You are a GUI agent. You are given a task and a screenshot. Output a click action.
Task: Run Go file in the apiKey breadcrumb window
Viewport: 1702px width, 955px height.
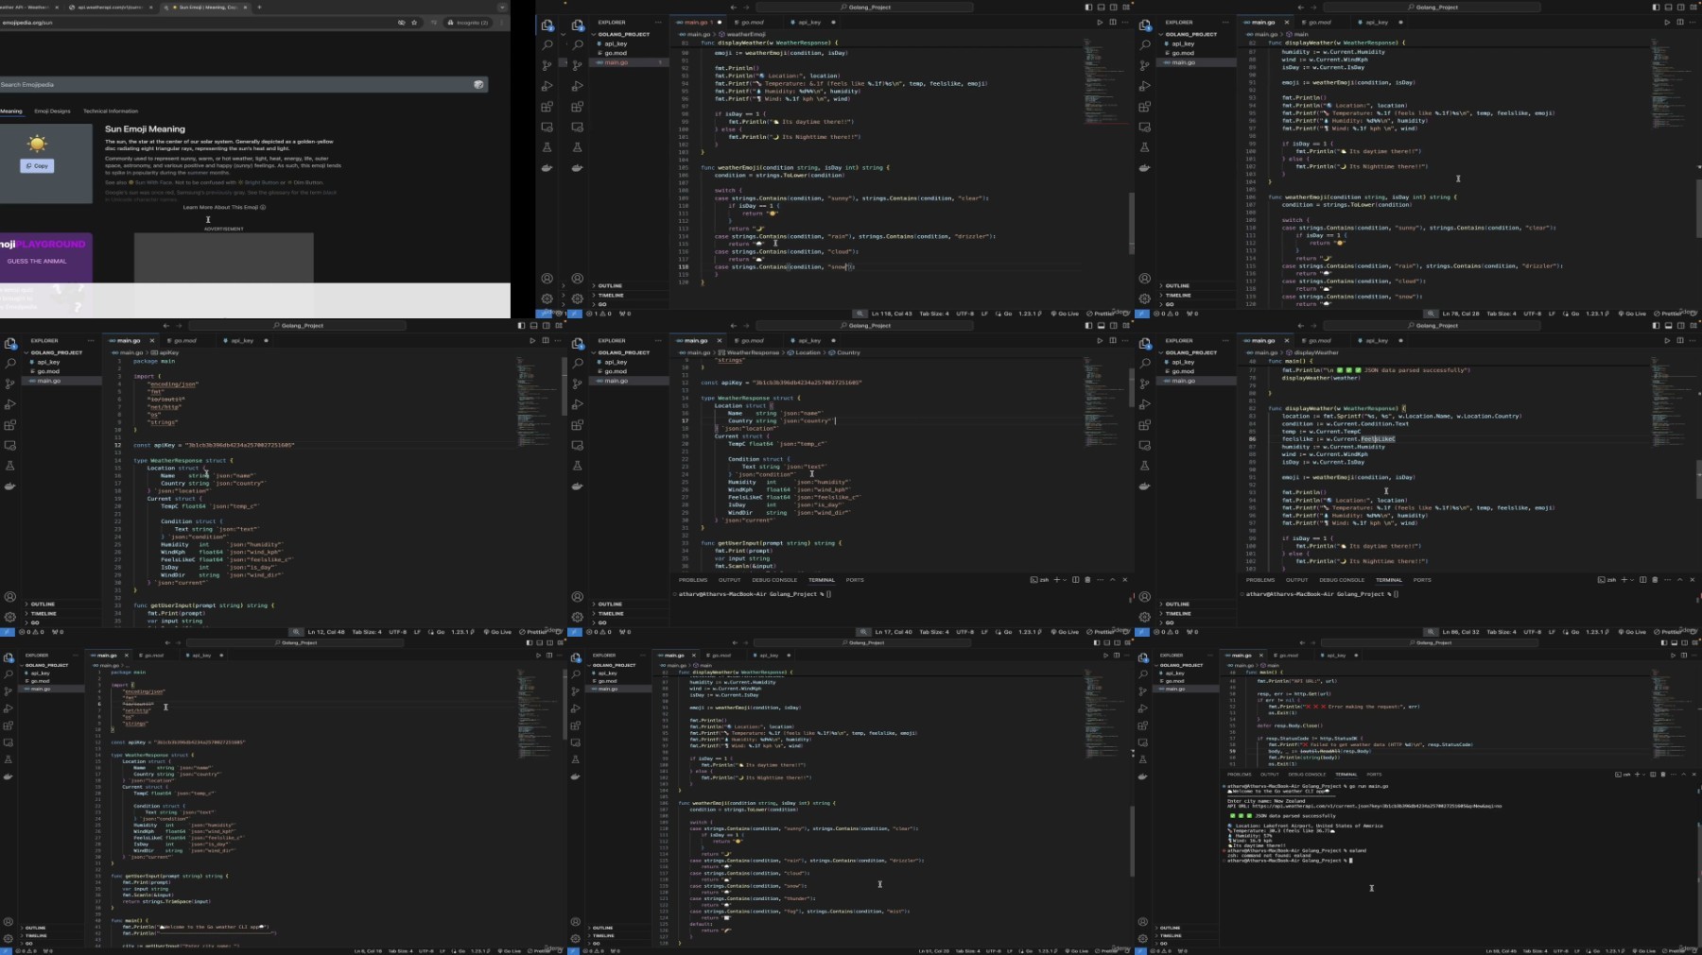click(532, 340)
